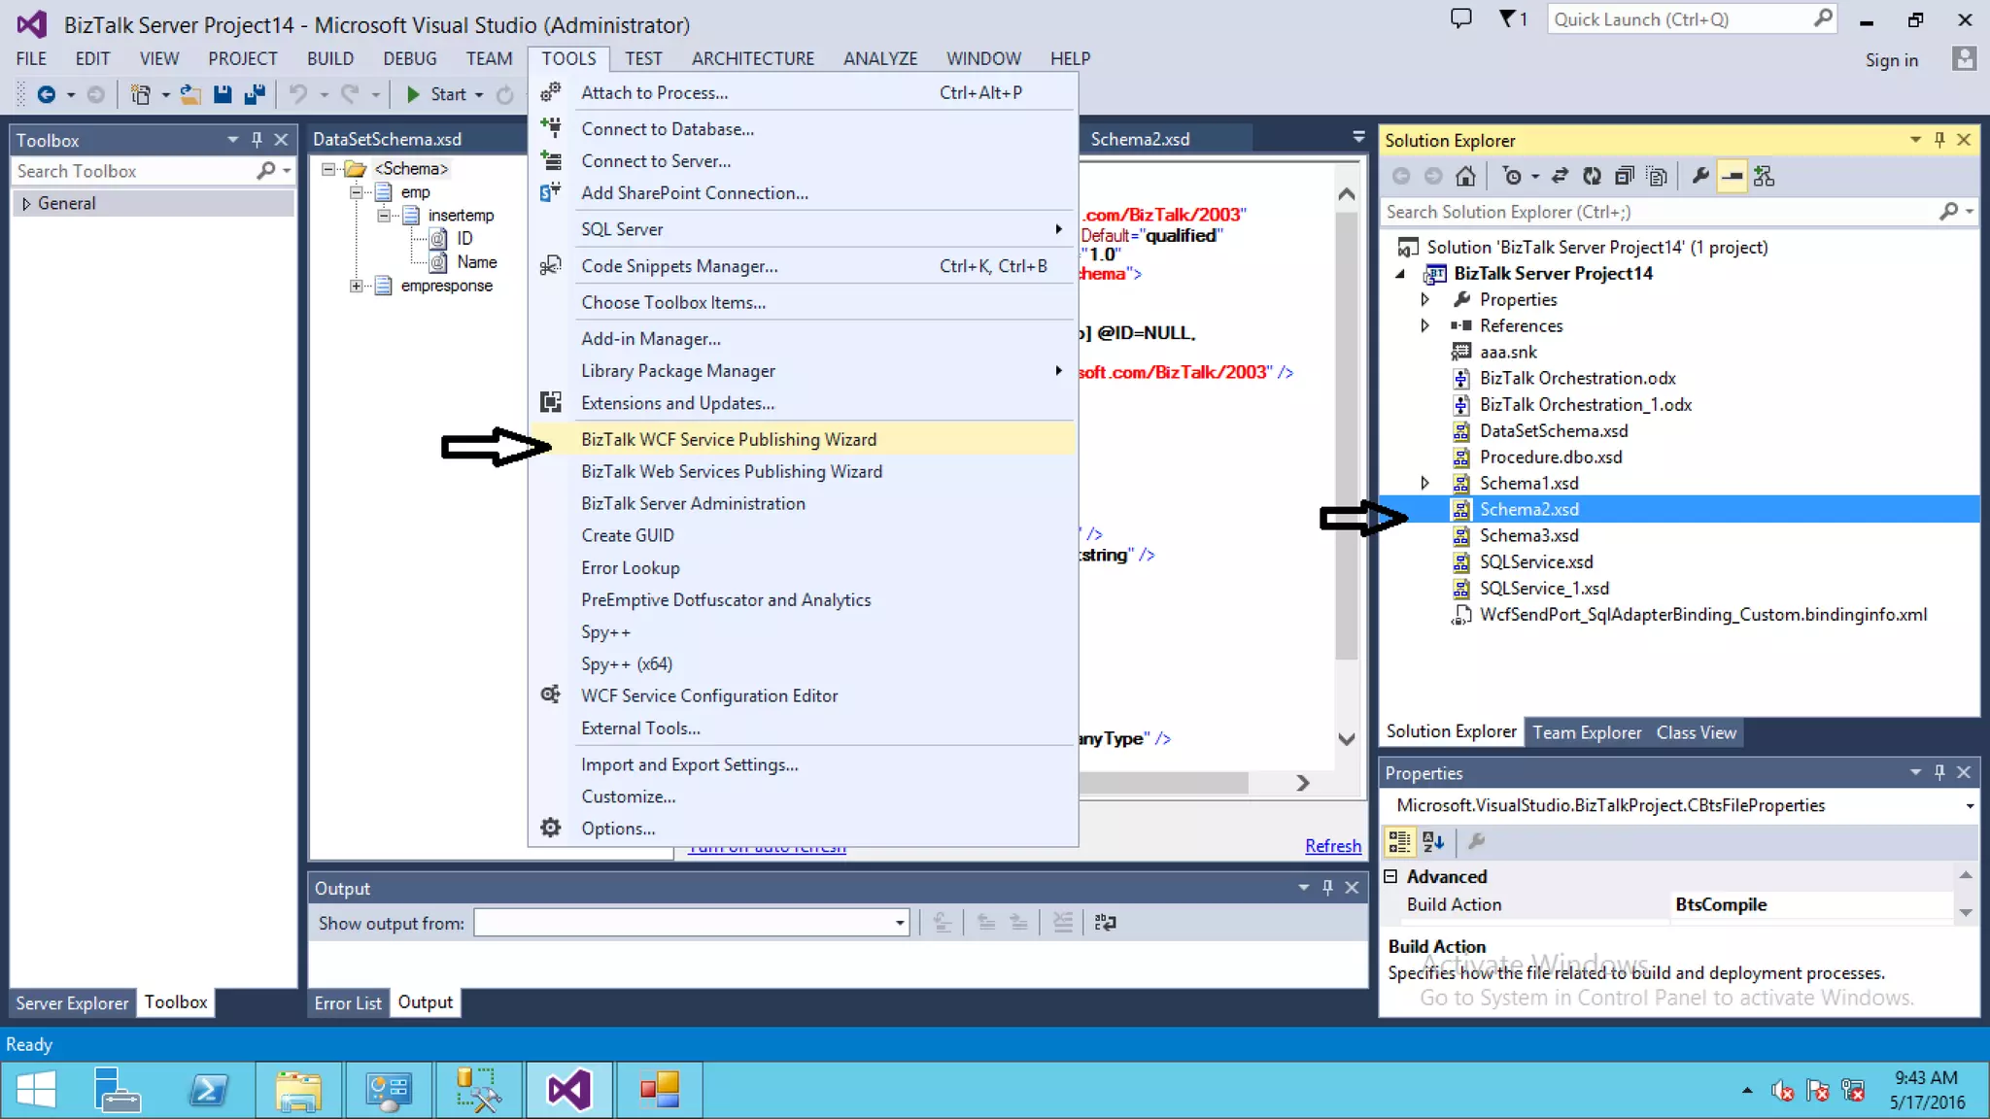Open the Start debug target dropdown arrow
The image size is (1990, 1119).
pos(479,94)
